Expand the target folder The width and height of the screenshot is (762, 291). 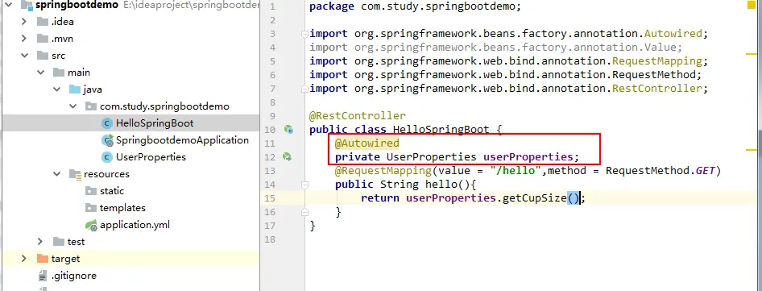tap(24, 259)
